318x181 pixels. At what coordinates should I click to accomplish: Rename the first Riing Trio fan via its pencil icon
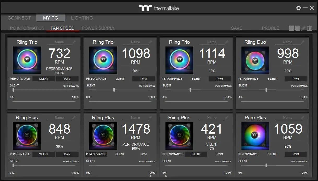(74, 42)
